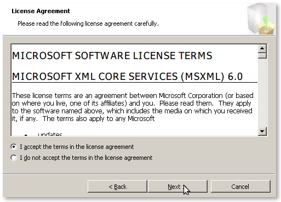Screen dimensions: 281x202
Task: Go to previous step with Back button
Action: pos(117,187)
